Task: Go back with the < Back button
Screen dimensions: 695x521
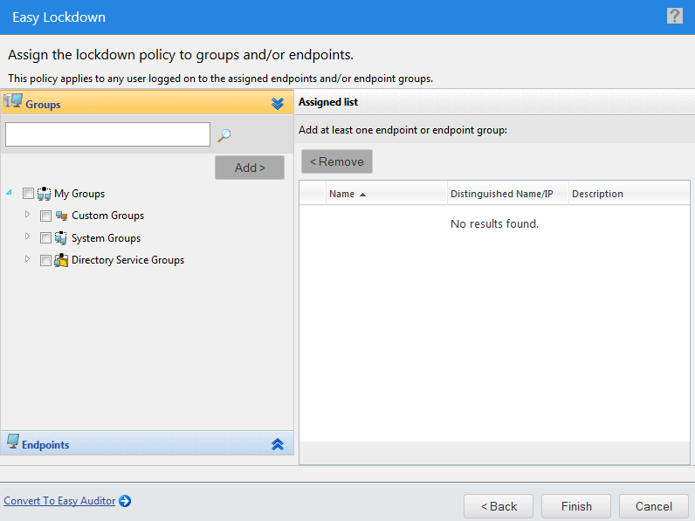Action: [x=499, y=506]
